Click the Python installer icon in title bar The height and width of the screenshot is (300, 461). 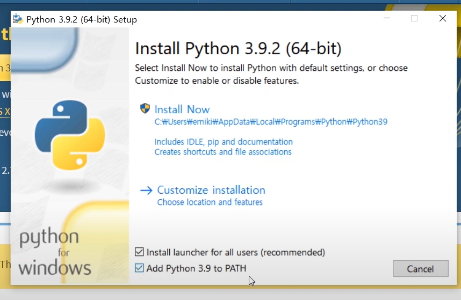pos(18,19)
